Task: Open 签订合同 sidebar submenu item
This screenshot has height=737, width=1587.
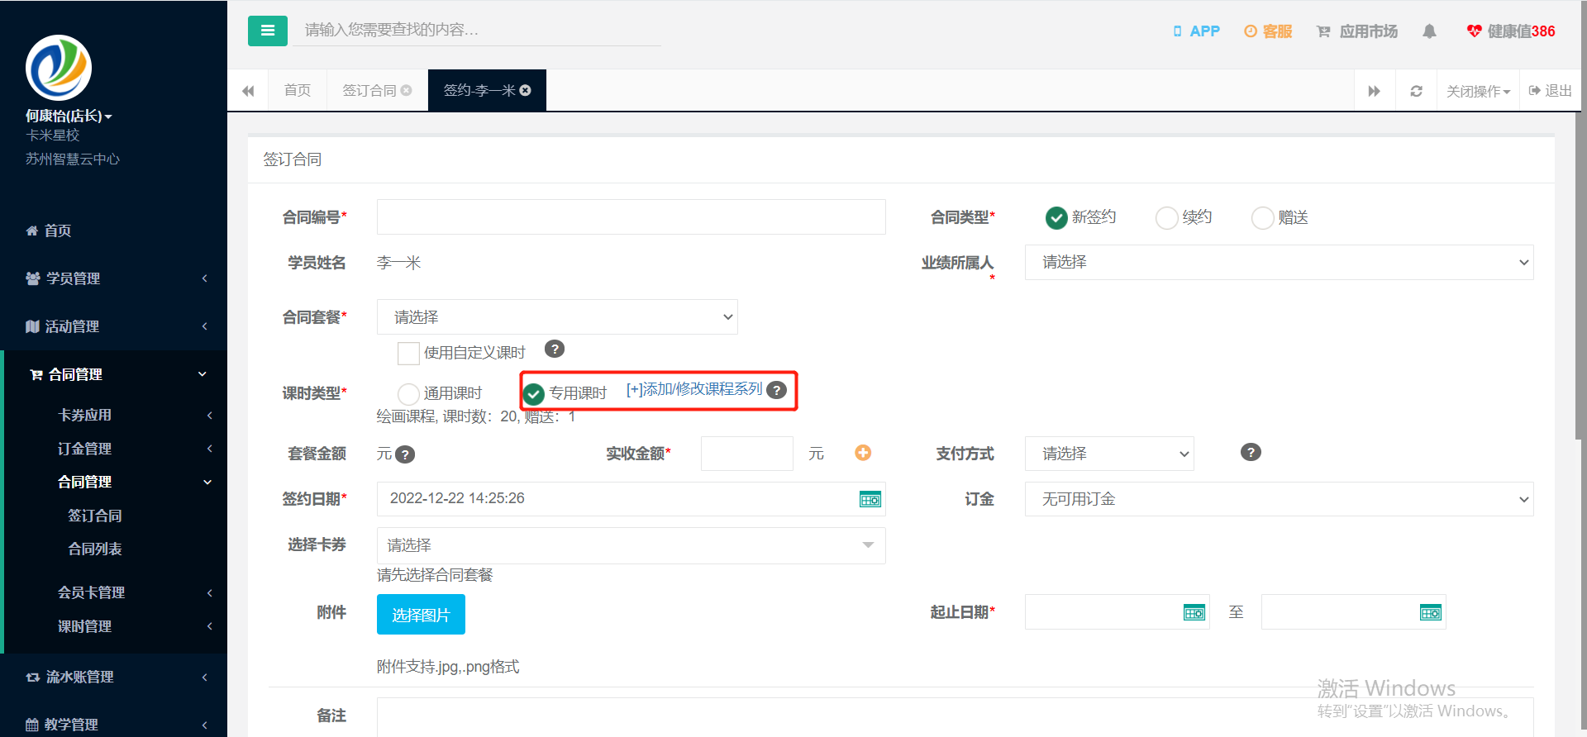Action: pos(95,516)
